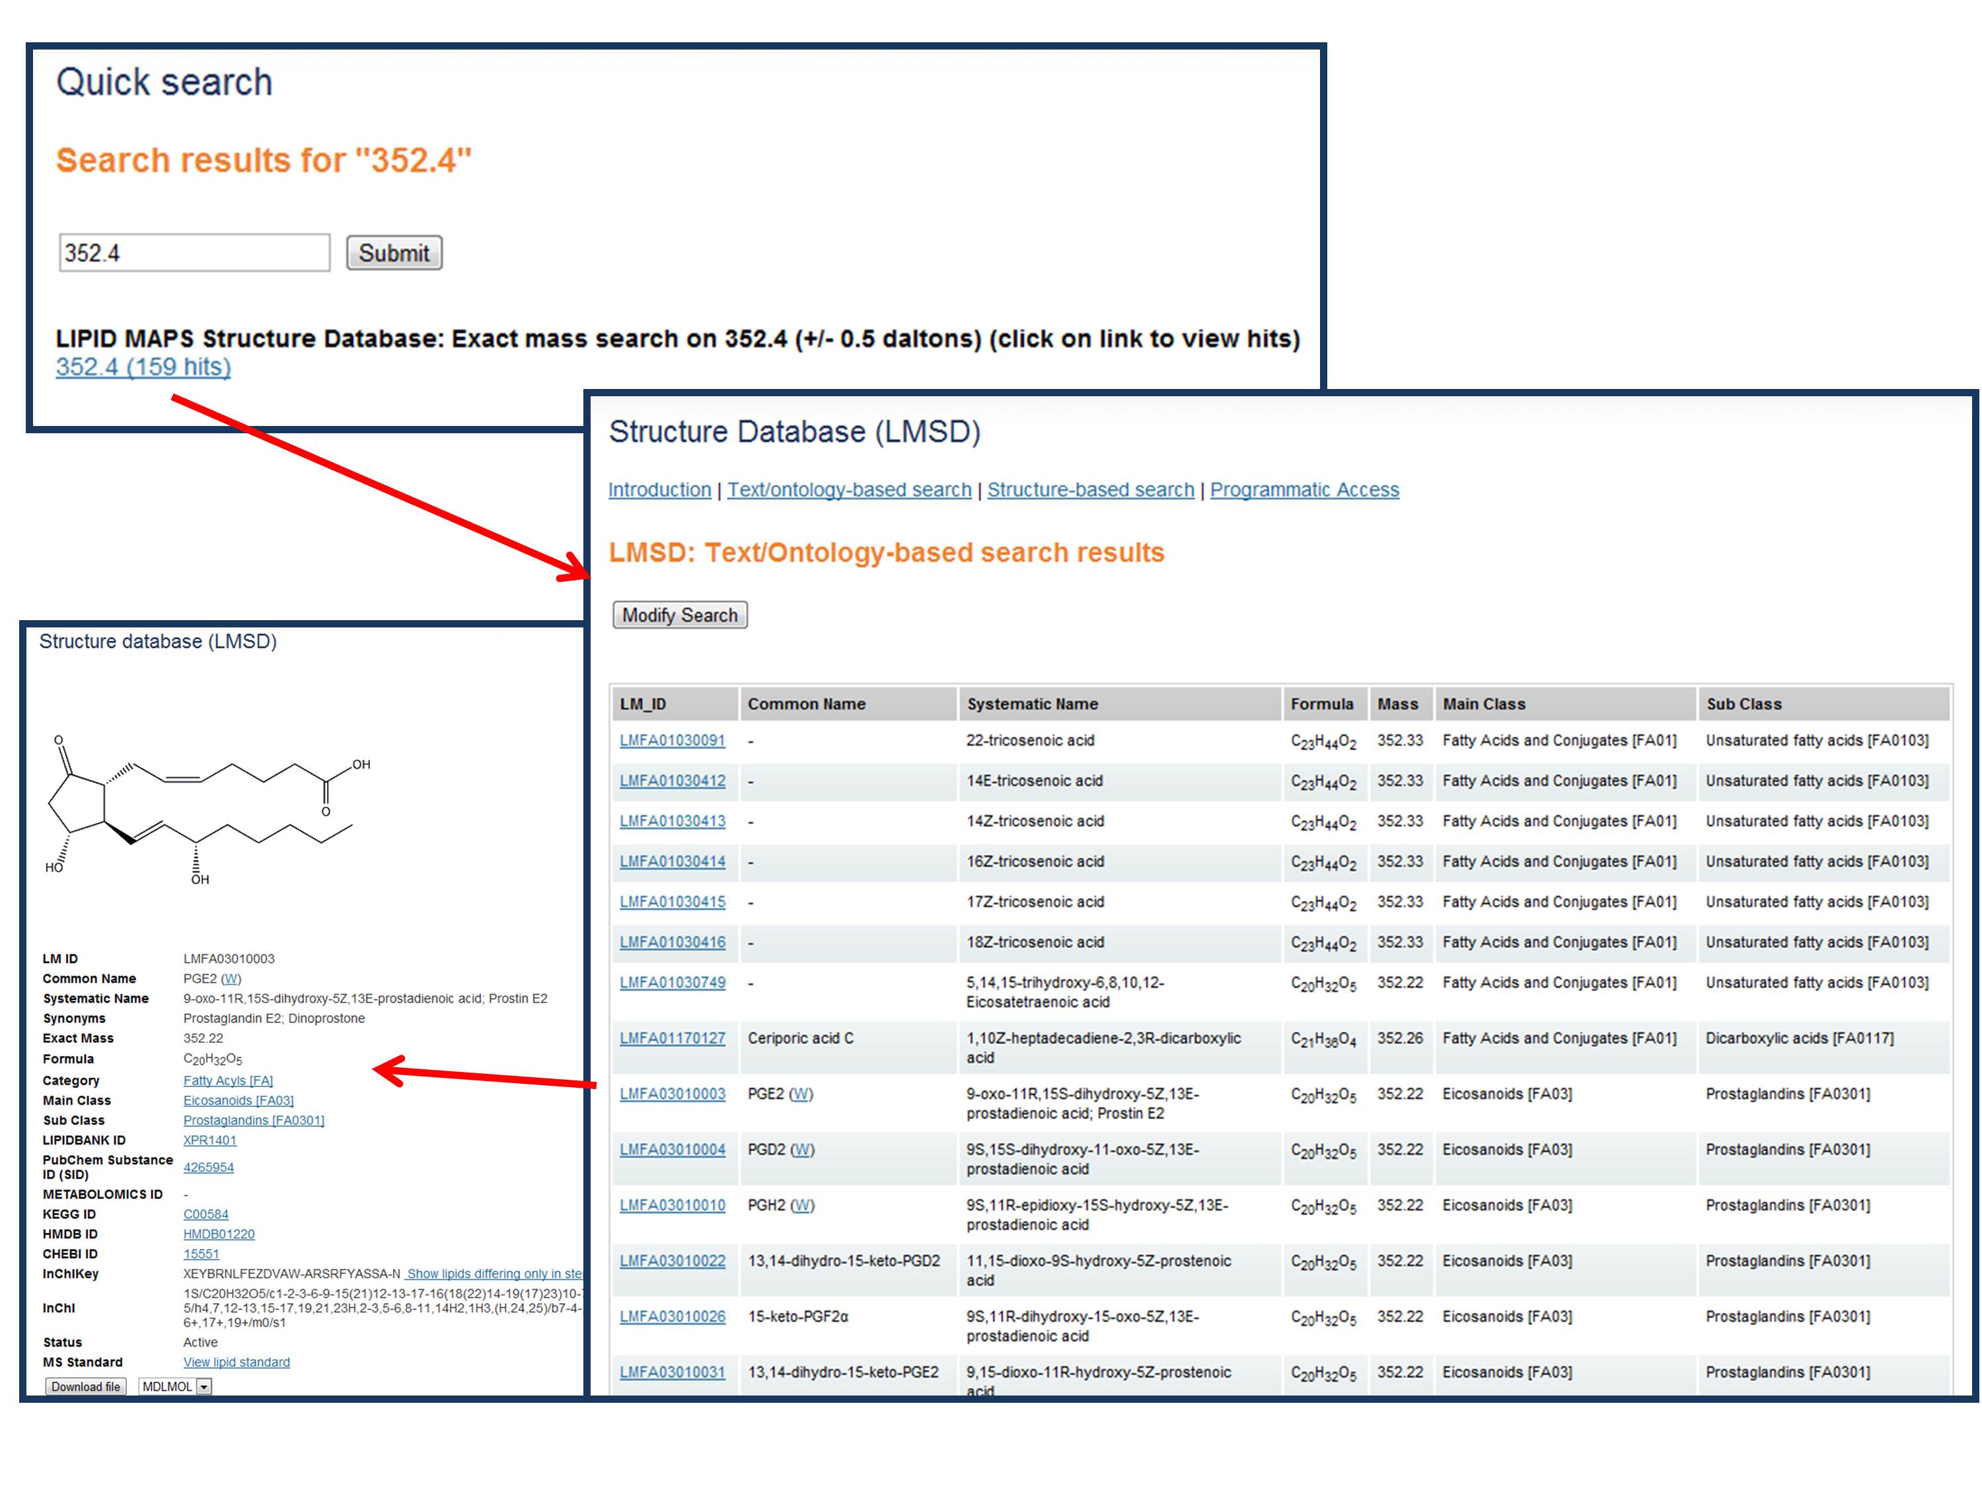Open the Fatty Acyls [FA] category link
Screen dimensions: 1982x1486
point(227,1081)
